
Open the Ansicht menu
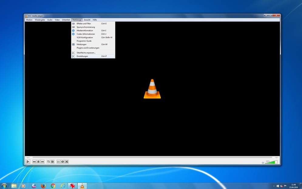point(87,20)
